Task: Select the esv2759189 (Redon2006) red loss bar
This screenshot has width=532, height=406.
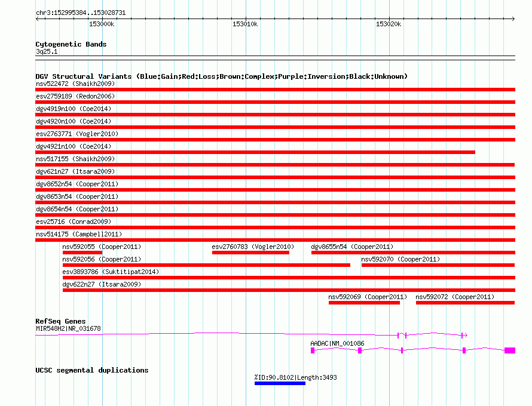Action: tap(275, 102)
